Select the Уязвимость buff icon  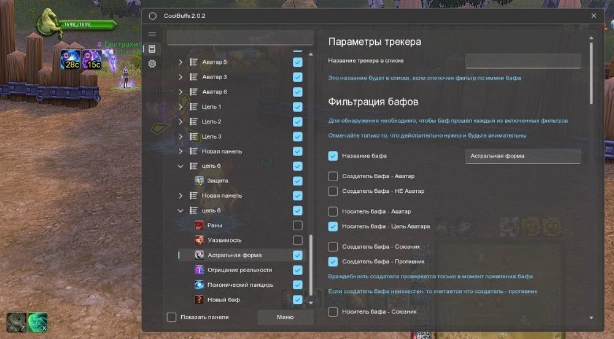tap(200, 240)
